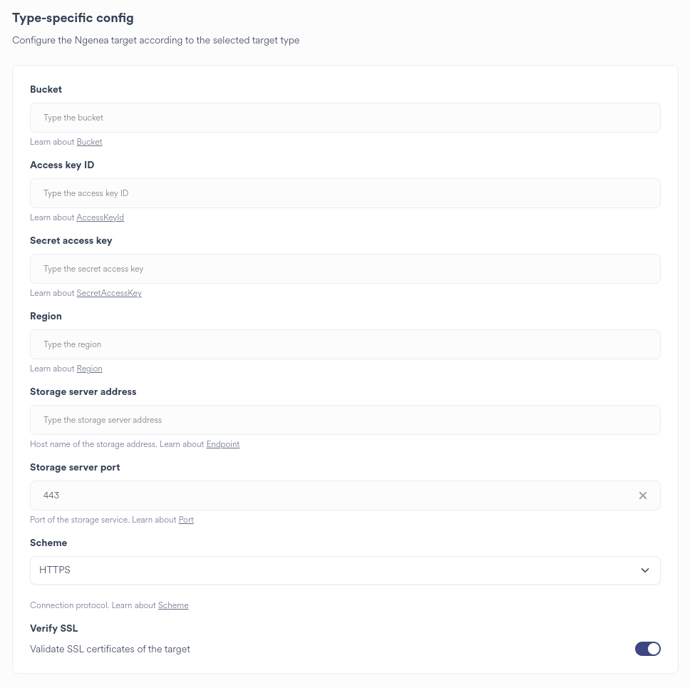Toggle the Verify SSL switch

(x=647, y=649)
